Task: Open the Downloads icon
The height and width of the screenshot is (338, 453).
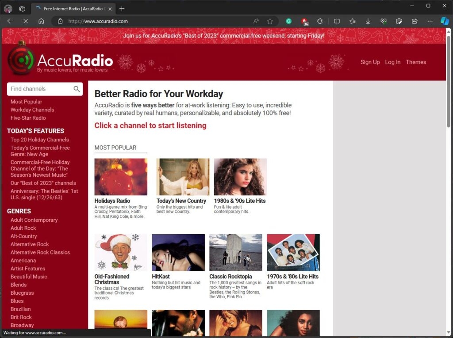Action: click(x=368, y=21)
